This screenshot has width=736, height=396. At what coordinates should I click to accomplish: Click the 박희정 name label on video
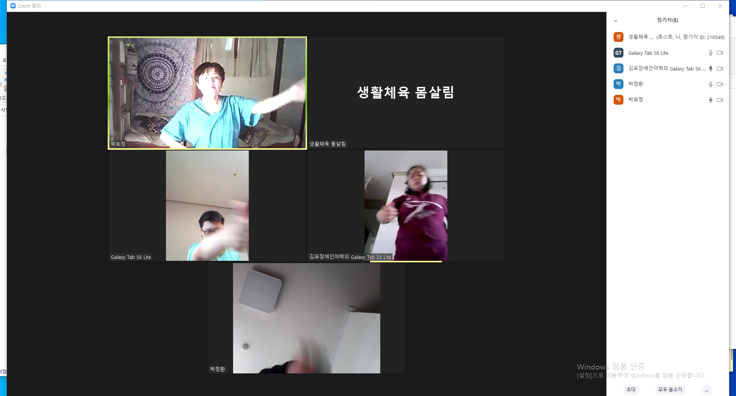[118, 144]
